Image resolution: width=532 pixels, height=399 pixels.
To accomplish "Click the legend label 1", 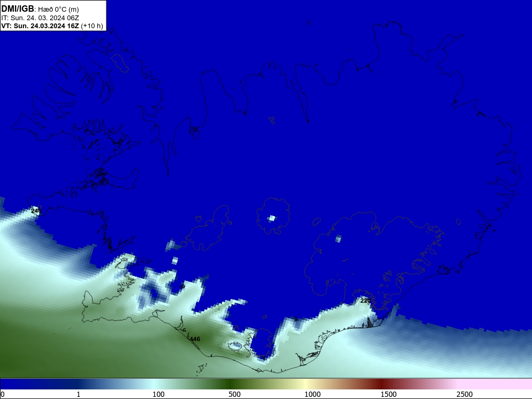I will (78, 394).
